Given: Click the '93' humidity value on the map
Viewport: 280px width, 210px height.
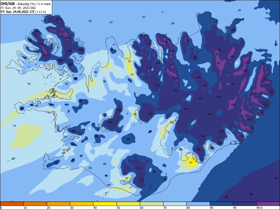Looking at the screenshot, I should coord(111,50).
